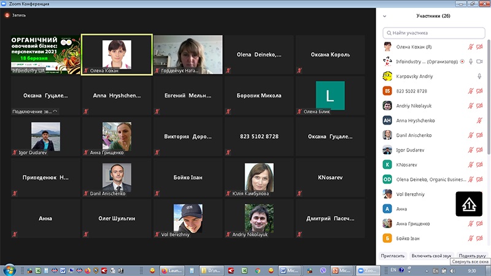Select the Гордейчук Ната... video tile
Image resolution: width=491 pixels, height=276 pixels.
click(188, 55)
